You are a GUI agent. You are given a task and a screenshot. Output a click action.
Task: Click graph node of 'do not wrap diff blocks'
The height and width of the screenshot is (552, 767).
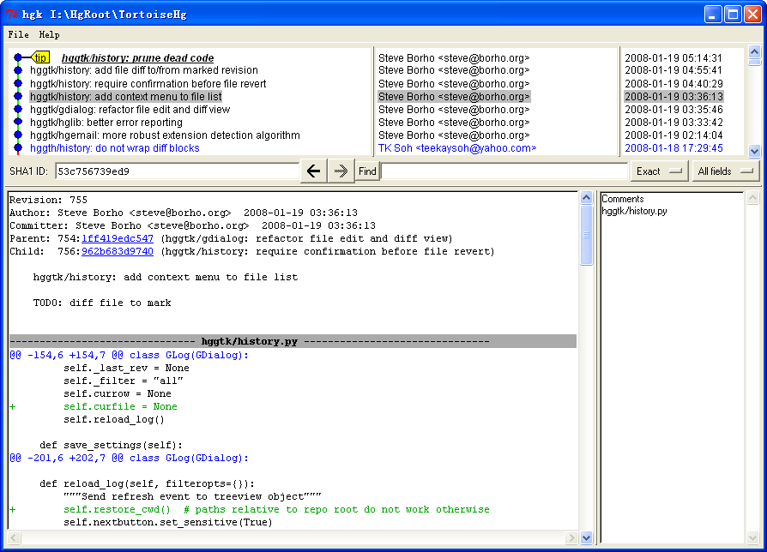(x=18, y=147)
